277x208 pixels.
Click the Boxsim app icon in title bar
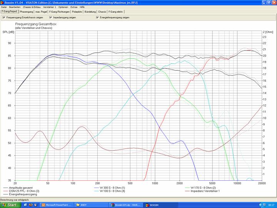click(x=2, y=2)
